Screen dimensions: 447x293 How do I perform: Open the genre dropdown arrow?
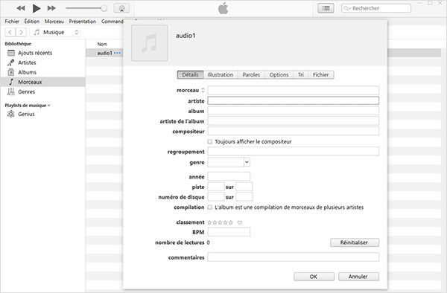pyautogui.click(x=247, y=162)
